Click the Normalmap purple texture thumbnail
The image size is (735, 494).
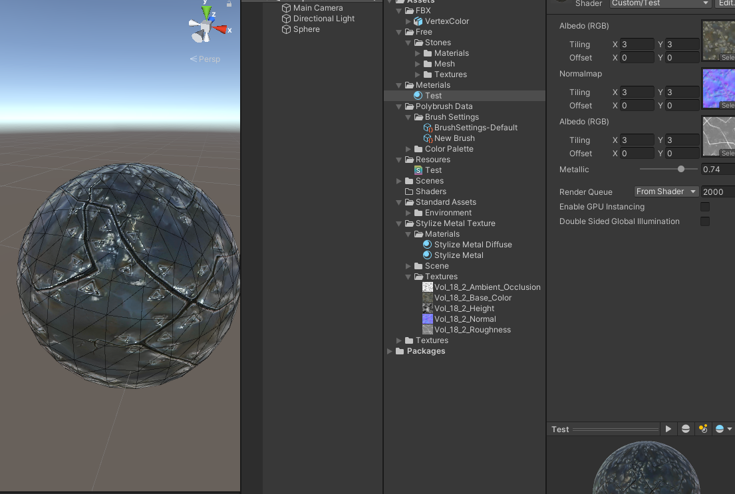coord(718,88)
